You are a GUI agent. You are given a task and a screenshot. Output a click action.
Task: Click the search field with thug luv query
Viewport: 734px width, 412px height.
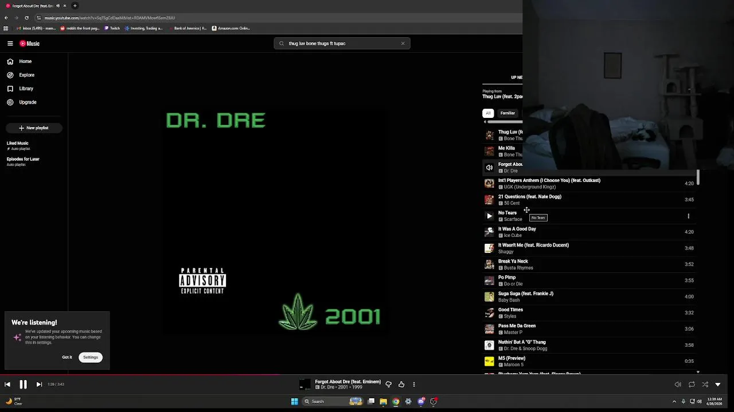(x=341, y=43)
